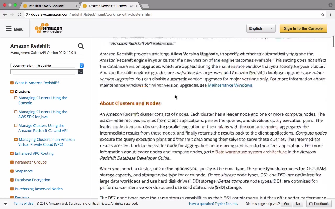Image resolution: width=335 pixels, height=209 pixels.
Task: Open Manage Clusters Using the CLI and API
Action: 43,128
